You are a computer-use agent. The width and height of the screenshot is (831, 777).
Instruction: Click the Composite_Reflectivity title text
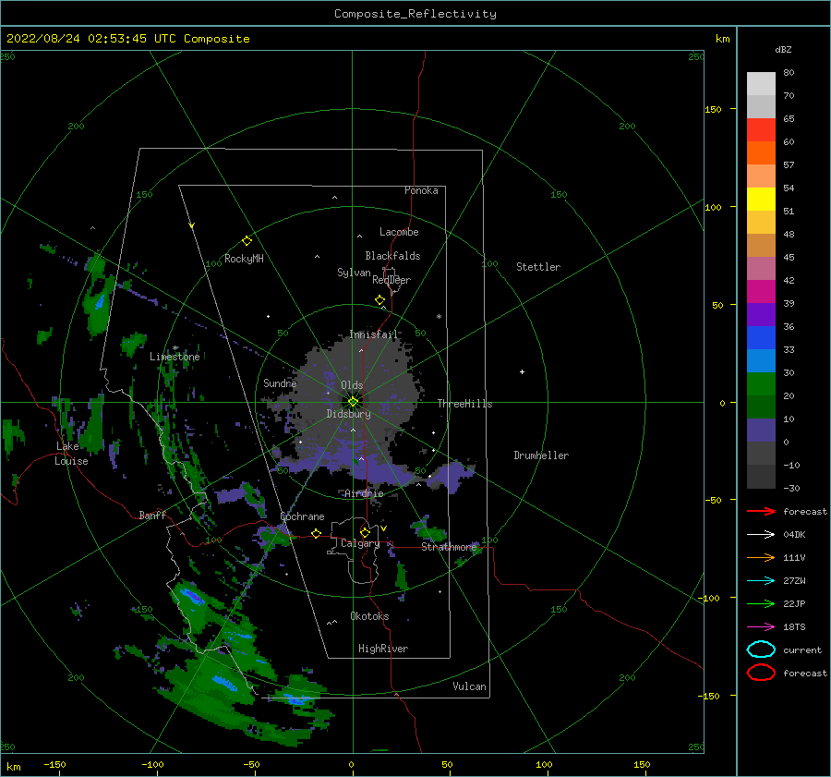click(x=415, y=14)
